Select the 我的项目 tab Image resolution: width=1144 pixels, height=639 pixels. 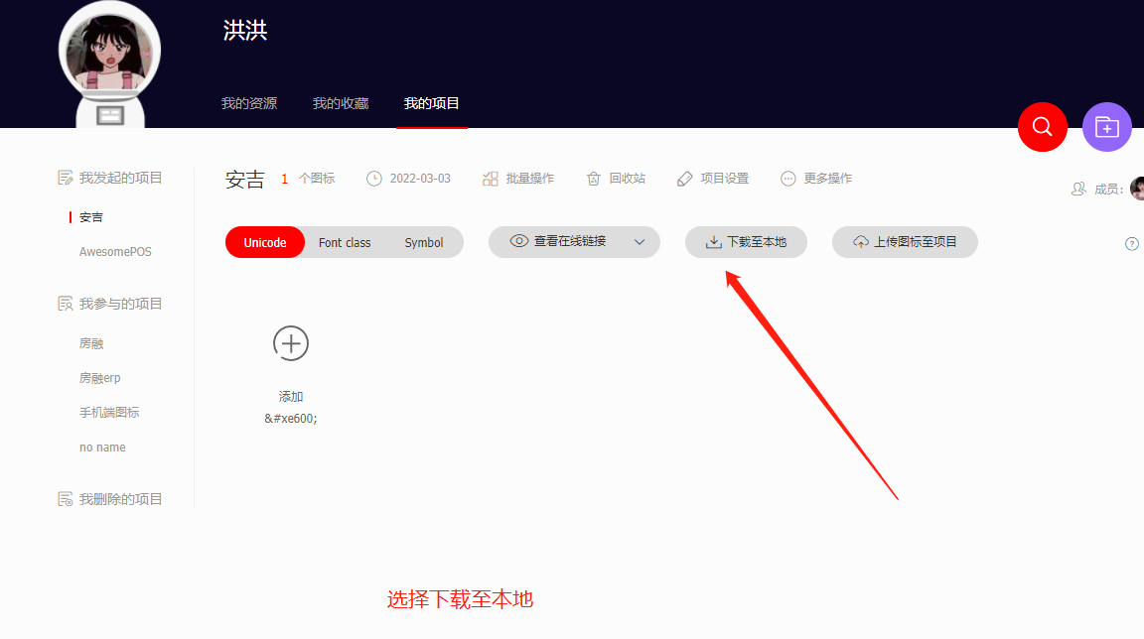(x=431, y=103)
